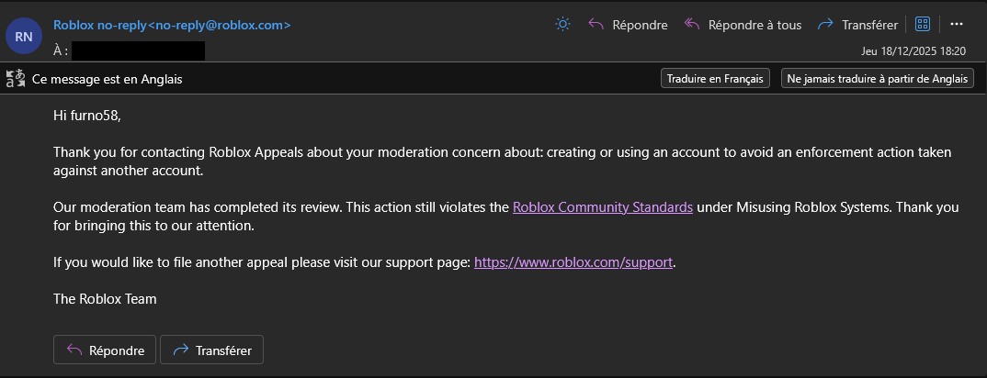987x378 pixels.
Task: Click the RN sender avatar
Action: [24, 37]
